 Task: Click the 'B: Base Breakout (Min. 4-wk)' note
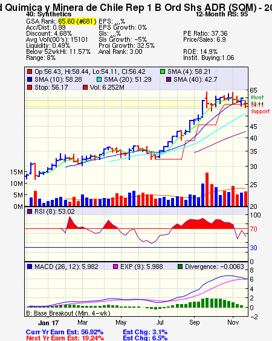[x=68, y=313]
